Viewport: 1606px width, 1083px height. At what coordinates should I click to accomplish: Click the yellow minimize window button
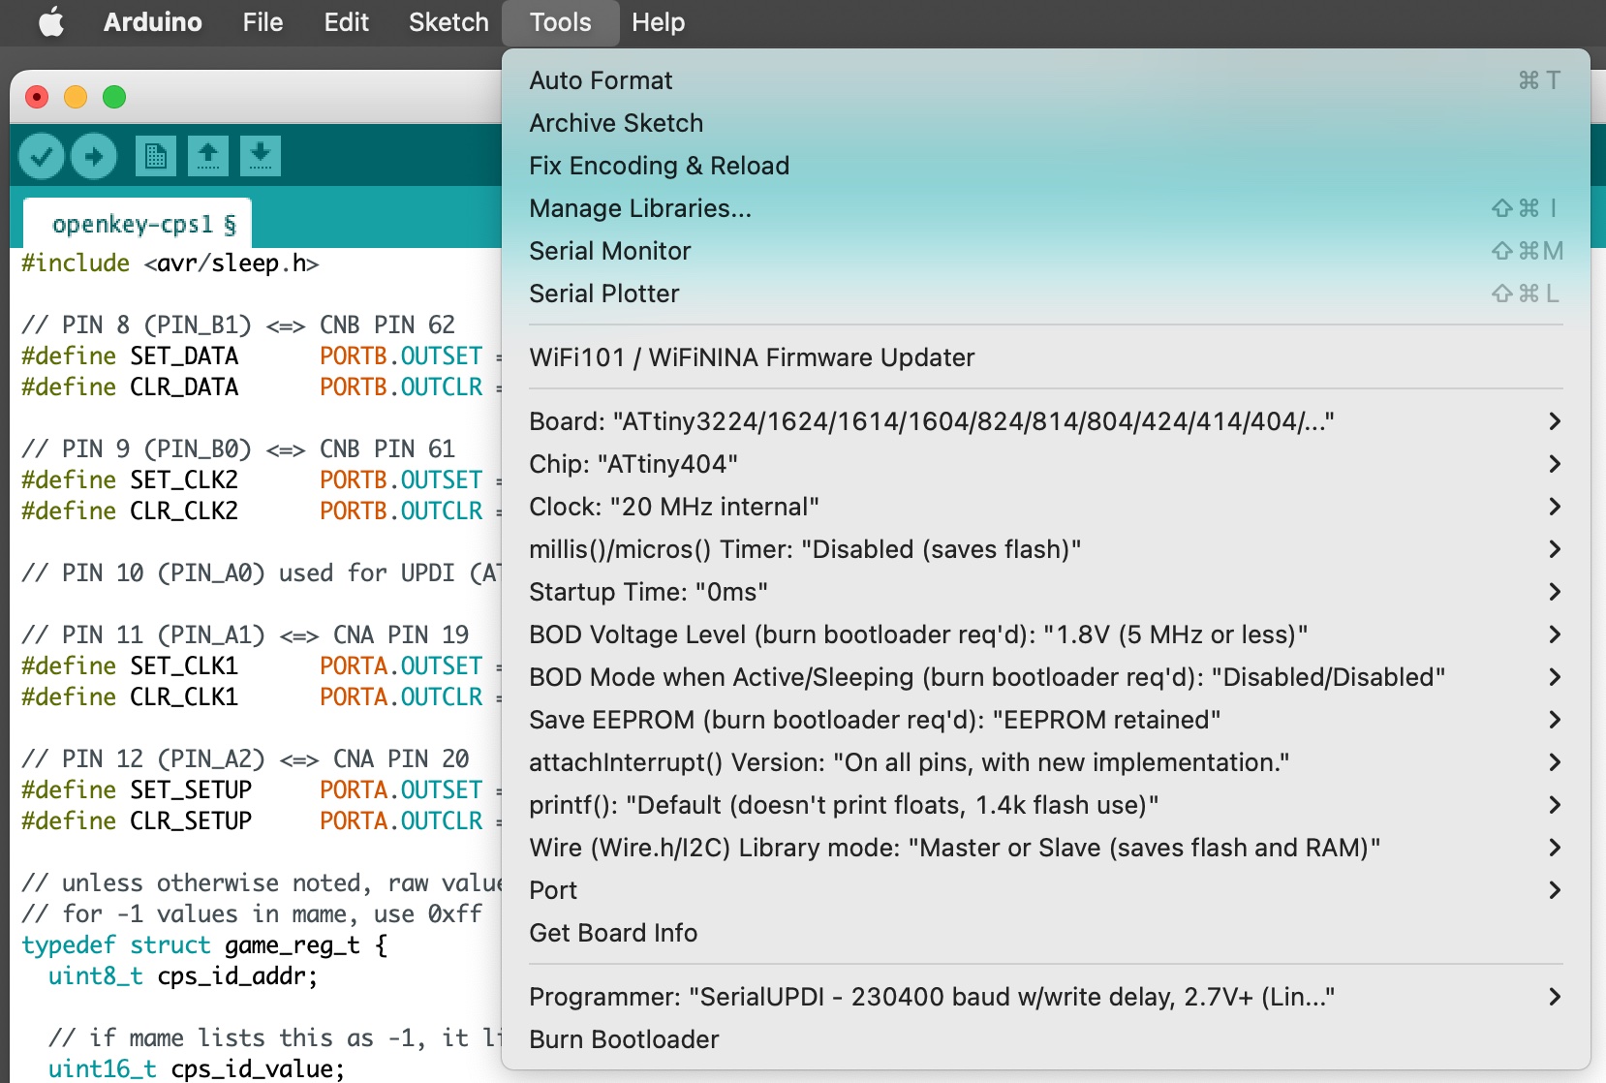click(76, 97)
